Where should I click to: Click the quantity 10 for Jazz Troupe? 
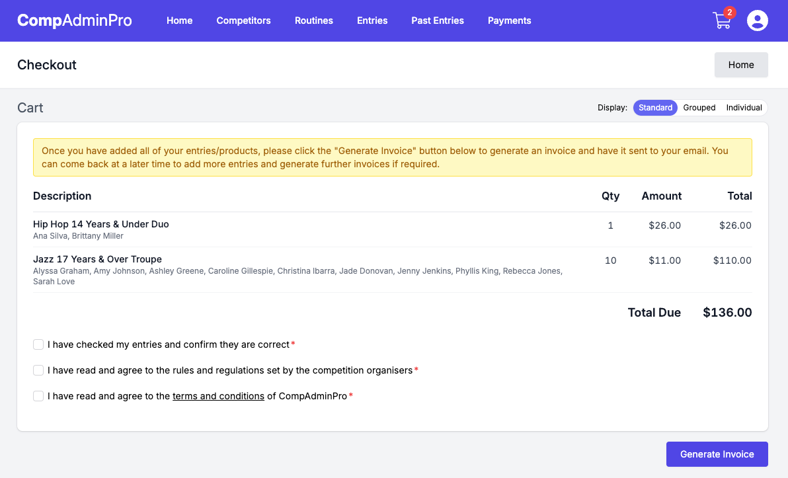coord(611,260)
